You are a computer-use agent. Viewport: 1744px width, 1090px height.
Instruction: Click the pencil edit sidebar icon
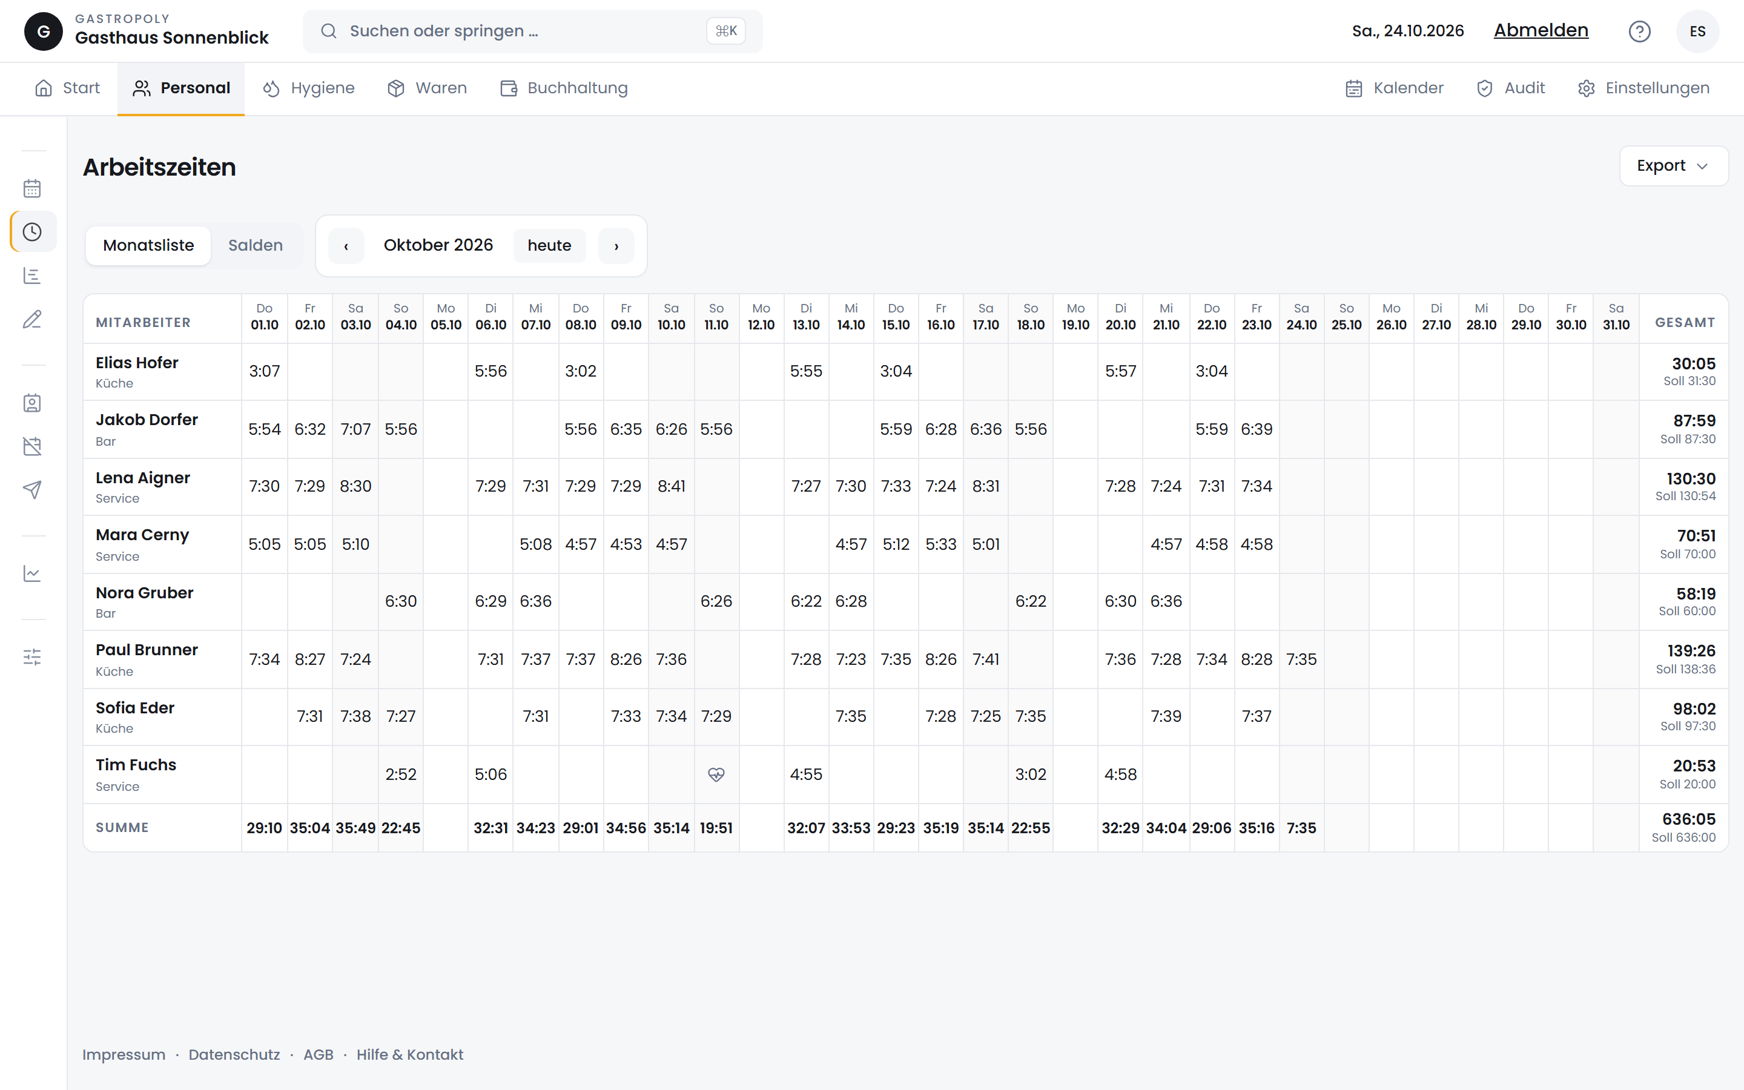(33, 319)
